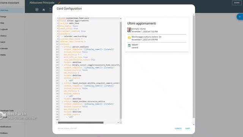The width and height of the screenshot is (243, 137).
Task: Save the card configuration
Action: 188,129
